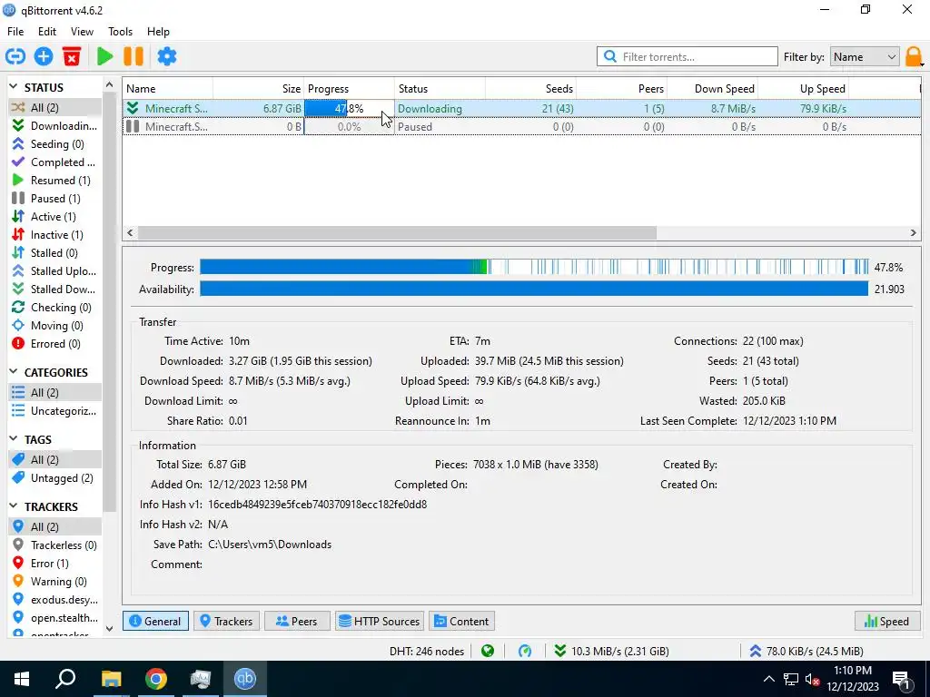This screenshot has height=697, width=930.
Task: Select Trackerless (0) tracker filter
Action: pos(54,545)
